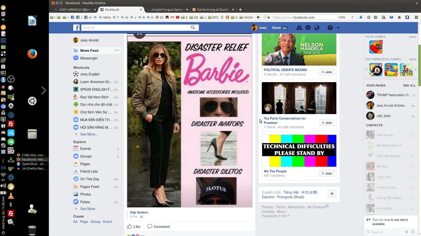Open News Feed options ellipsis
The image size is (421, 236).
click(x=117, y=50)
